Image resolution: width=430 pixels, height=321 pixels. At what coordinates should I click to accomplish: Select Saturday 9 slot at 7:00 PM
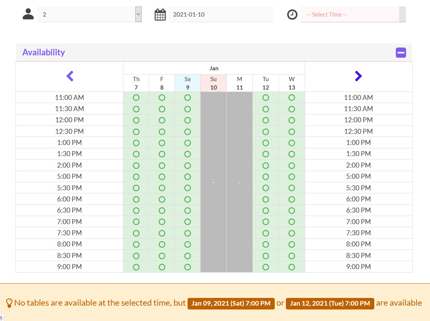[188, 222]
